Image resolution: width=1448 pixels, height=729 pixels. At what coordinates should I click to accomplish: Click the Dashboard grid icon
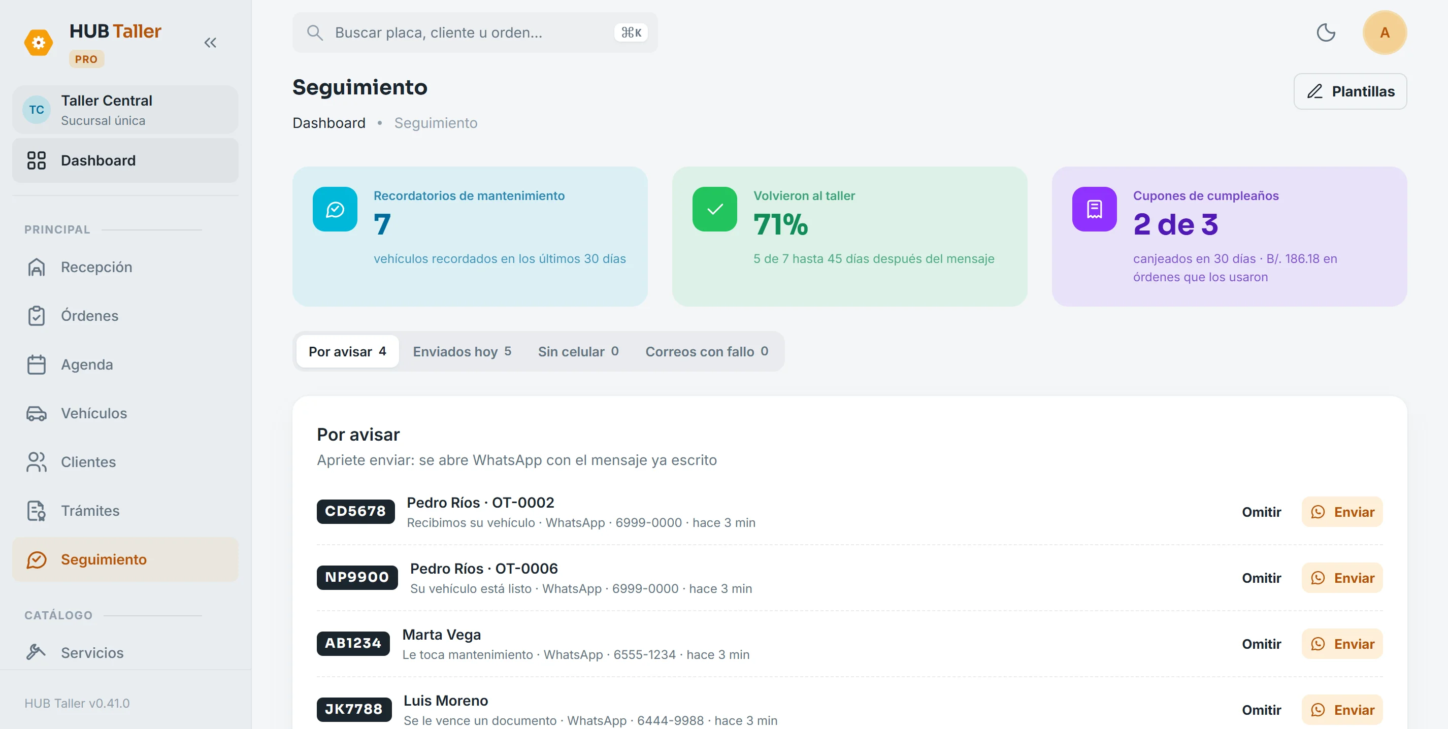(37, 160)
